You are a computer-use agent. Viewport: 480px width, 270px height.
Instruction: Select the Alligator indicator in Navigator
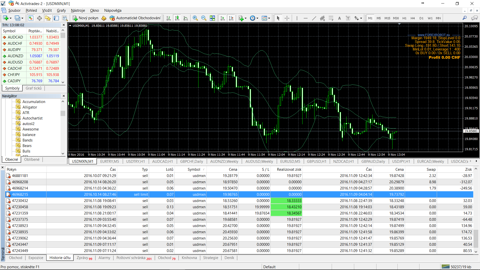(x=29, y=107)
